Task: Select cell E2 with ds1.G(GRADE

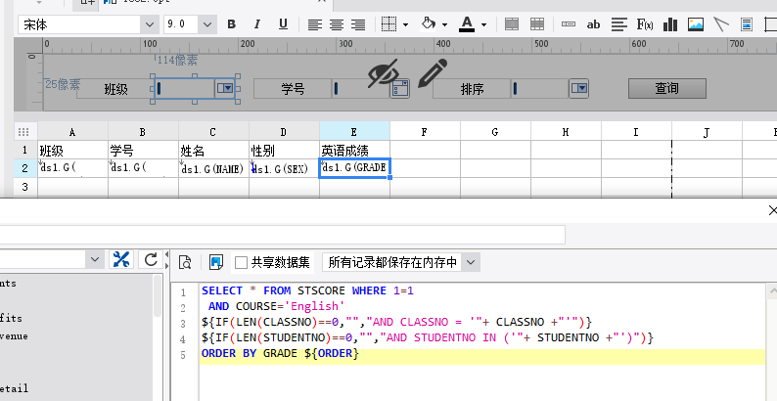Action: (x=354, y=168)
